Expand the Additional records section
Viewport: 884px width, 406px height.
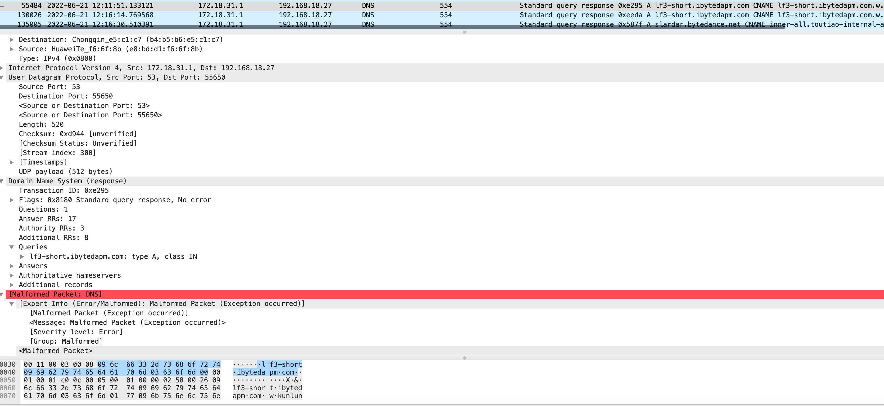pos(12,285)
